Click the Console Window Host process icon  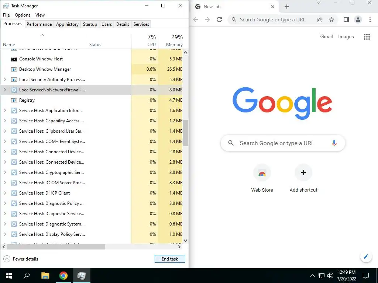point(14,59)
